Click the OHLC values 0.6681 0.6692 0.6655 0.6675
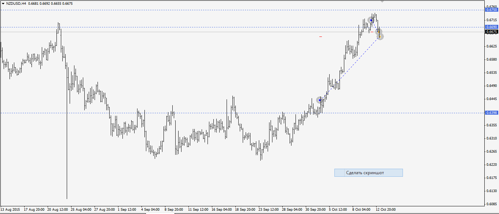The image size is (499, 214). [50, 3]
